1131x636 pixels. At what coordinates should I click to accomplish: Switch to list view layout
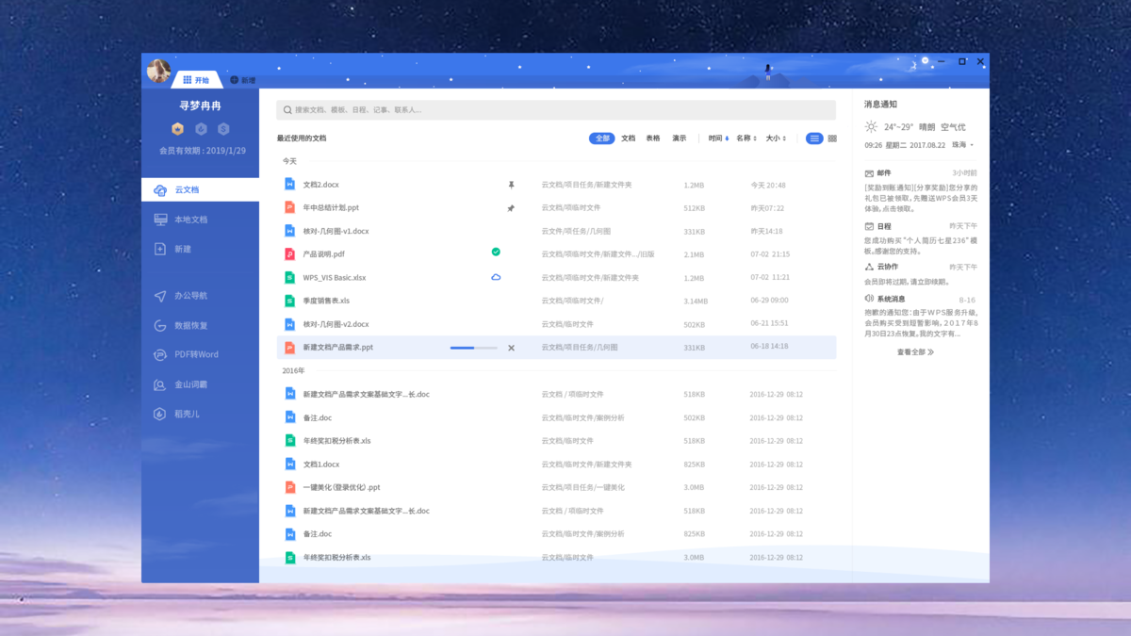814,139
